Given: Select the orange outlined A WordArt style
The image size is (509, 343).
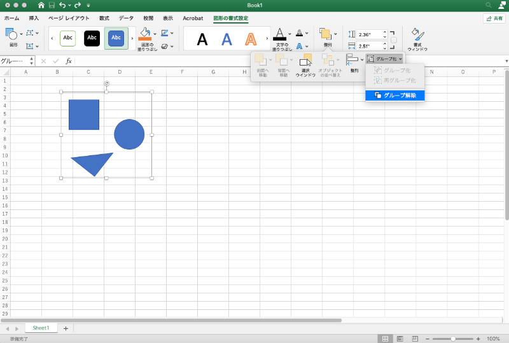Looking at the screenshot, I should click(251, 39).
